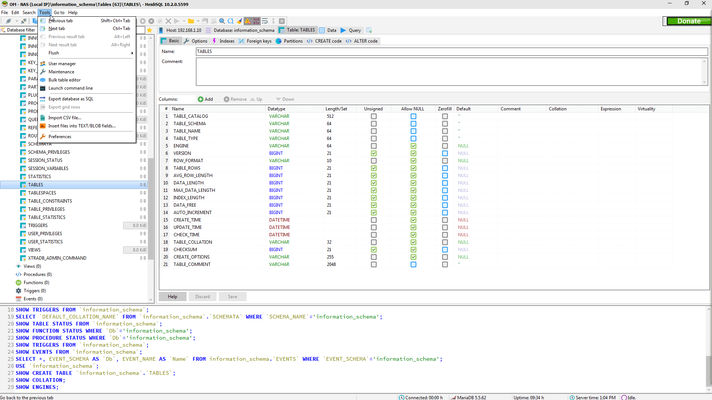Click the table Name input field

[451, 51]
